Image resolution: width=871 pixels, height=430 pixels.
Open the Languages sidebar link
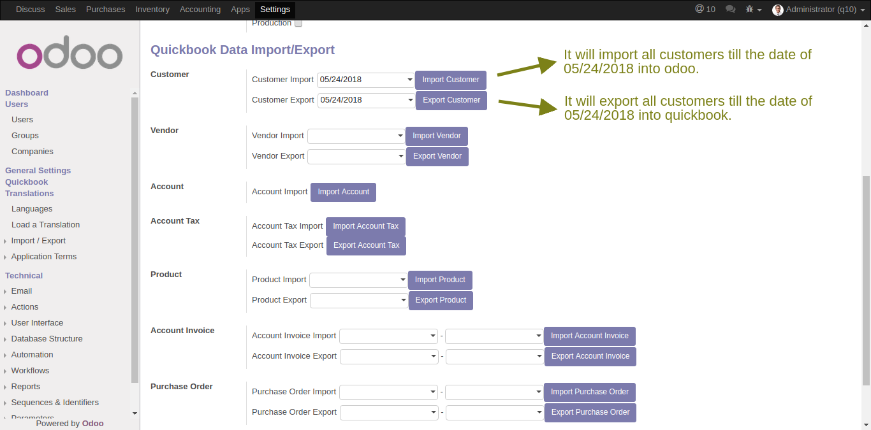[32, 209]
